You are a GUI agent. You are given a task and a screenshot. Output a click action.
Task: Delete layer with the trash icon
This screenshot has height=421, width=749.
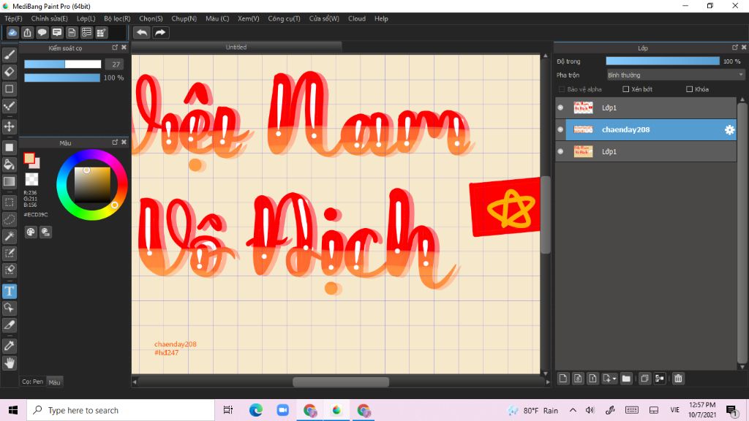tap(678, 379)
